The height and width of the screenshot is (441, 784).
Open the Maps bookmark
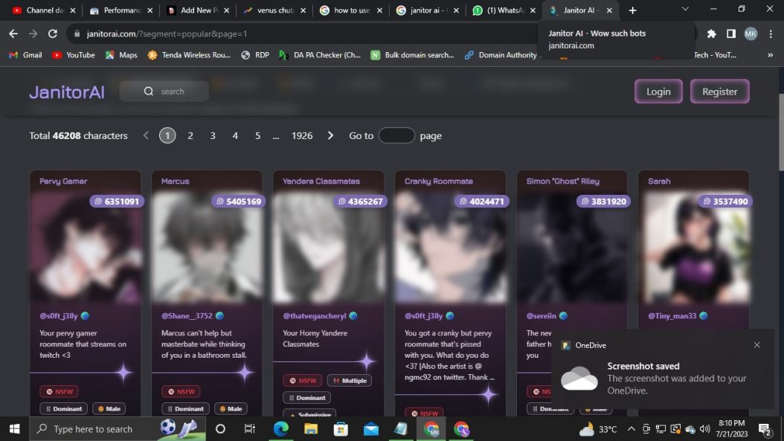pos(121,55)
